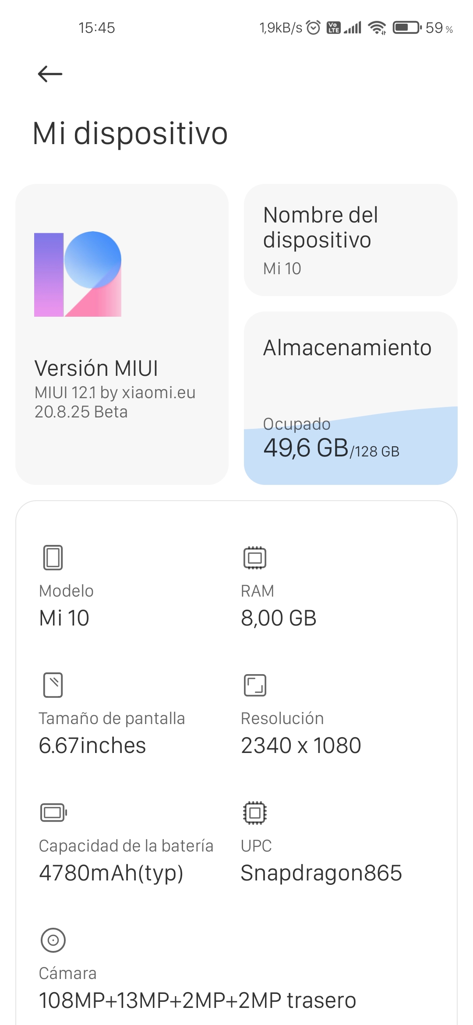This screenshot has width=473, height=1025.
Task: Tap the screen size icon
Action: coord(53,685)
